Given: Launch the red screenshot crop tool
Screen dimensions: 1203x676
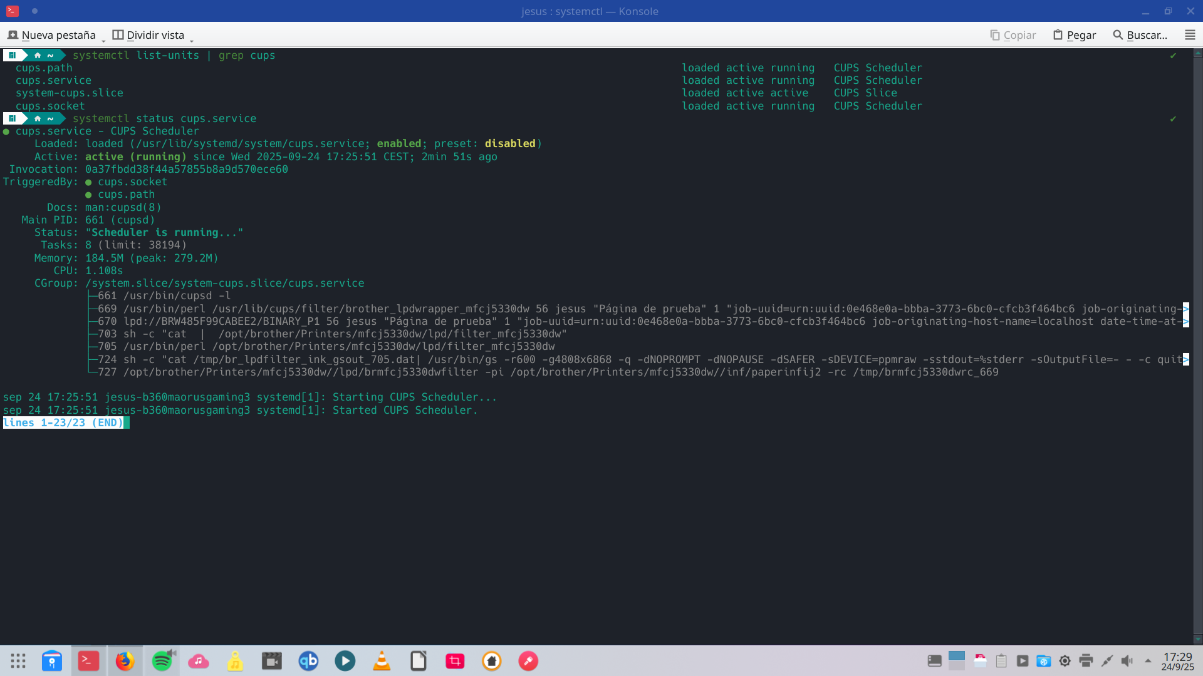Looking at the screenshot, I should [455, 661].
